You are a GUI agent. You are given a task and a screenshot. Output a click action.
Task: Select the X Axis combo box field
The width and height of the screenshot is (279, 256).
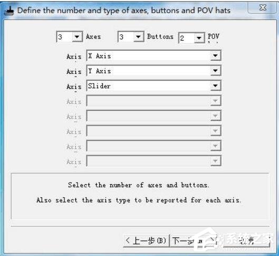pyautogui.click(x=153, y=55)
